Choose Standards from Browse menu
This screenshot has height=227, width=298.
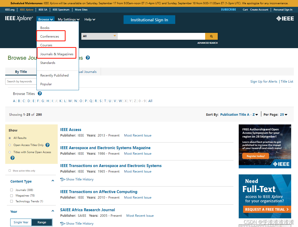tap(48, 63)
